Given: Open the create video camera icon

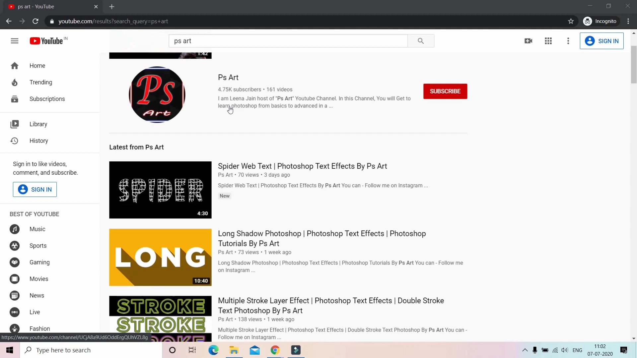Looking at the screenshot, I should click(529, 41).
